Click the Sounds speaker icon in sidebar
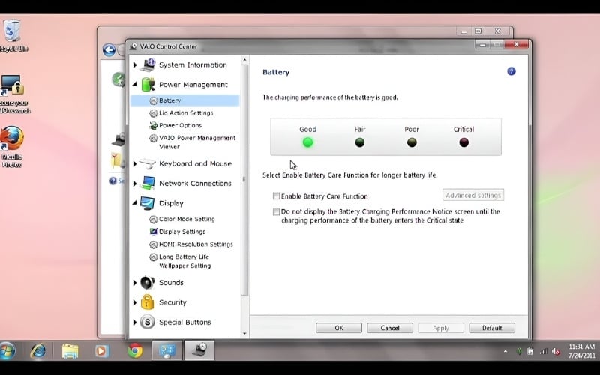 pos(147,283)
